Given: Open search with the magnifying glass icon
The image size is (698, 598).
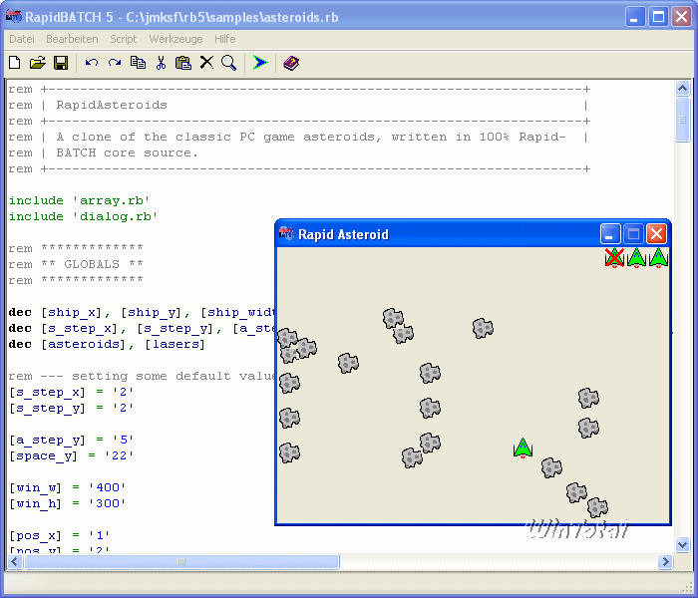Looking at the screenshot, I should pos(229,63).
